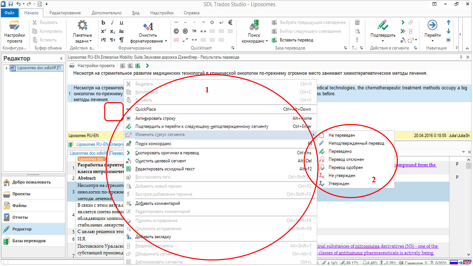The image size is (473, 266).
Task: Open the Projects view
Action: (x=33, y=194)
